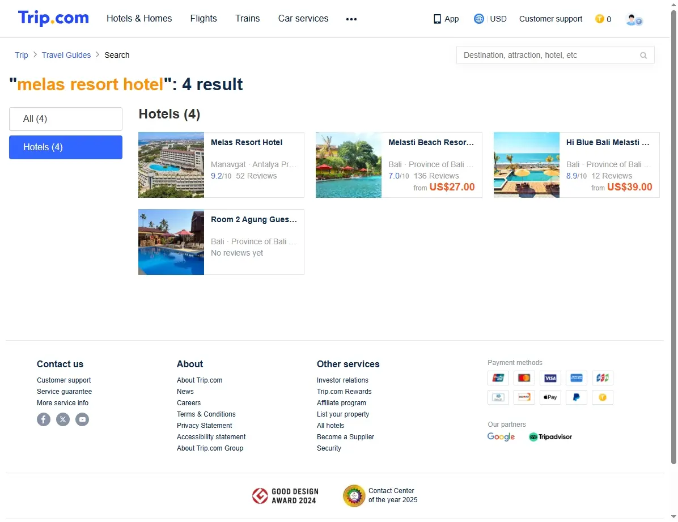Open Investor relations link

point(342,380)
